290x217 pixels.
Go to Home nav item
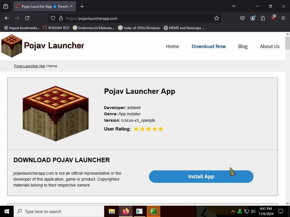point(172,46)
